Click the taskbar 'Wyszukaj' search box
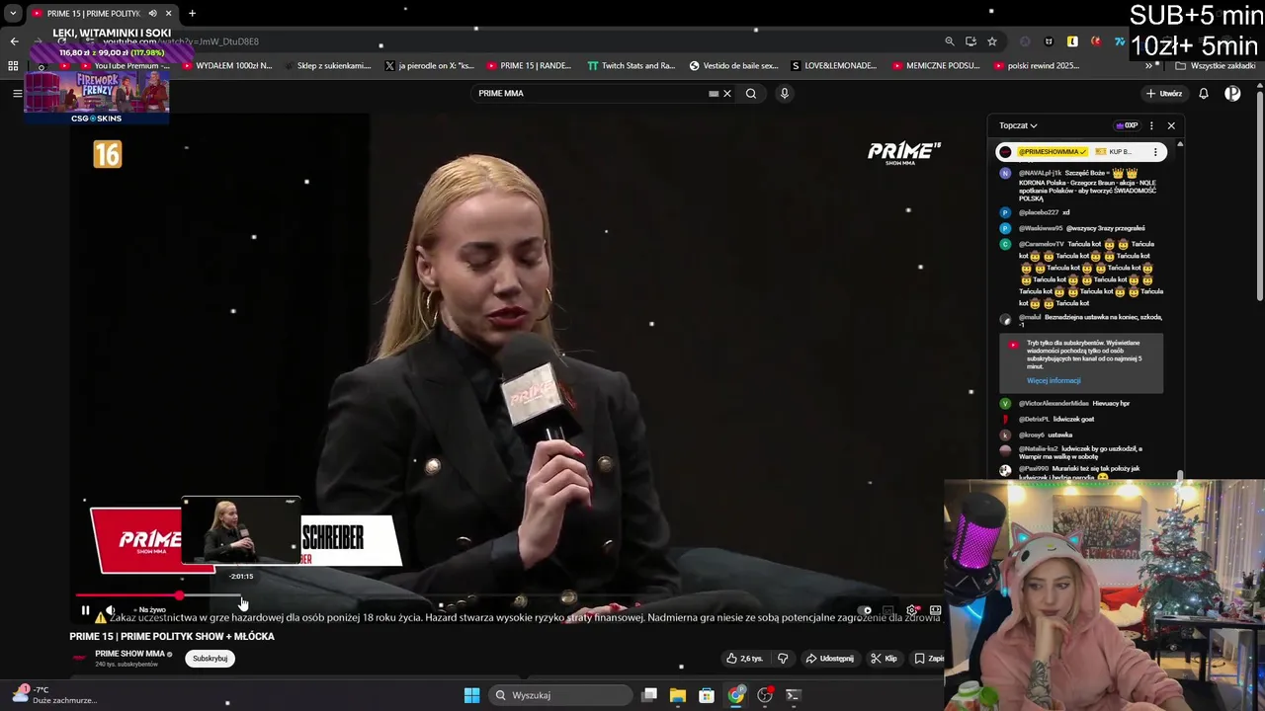 pyautogui.click(x=561, y=695)
